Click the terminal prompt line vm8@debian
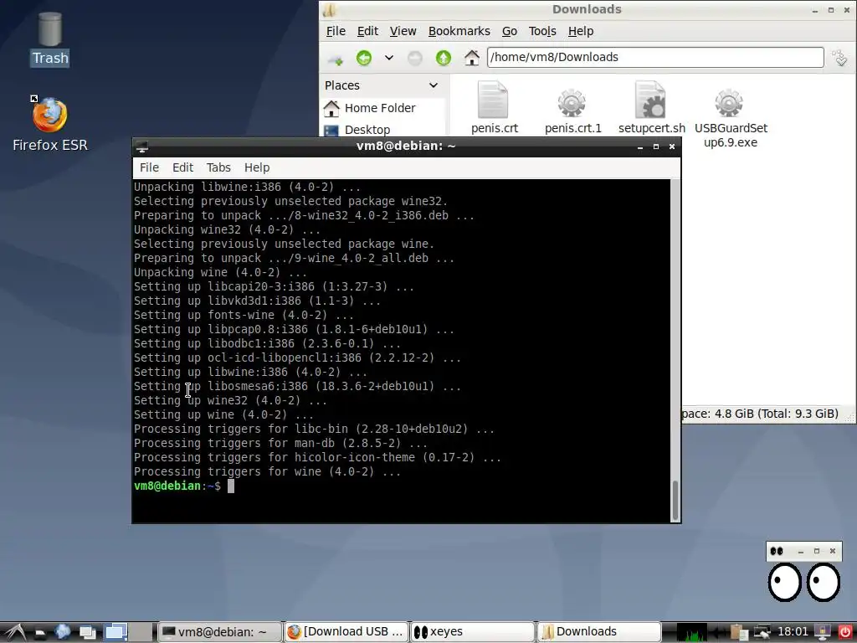Screen dimensions: 857x643 pos(177,486)
